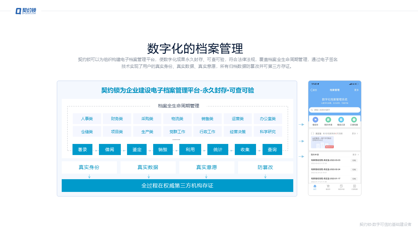Select the 采购类 archive category
Image resolution: width=418 pixels, height=235 pixels.
click(x=147, y=119)
